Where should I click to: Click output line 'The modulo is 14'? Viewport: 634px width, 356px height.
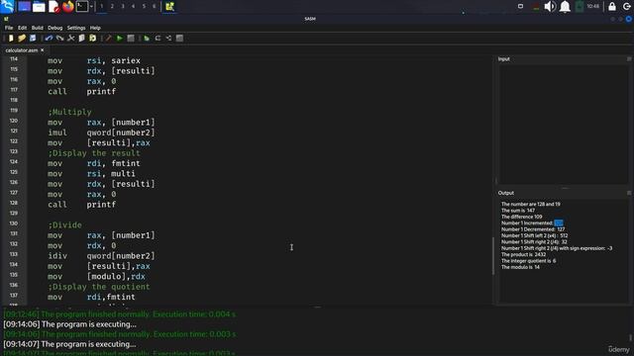point(520,267)
